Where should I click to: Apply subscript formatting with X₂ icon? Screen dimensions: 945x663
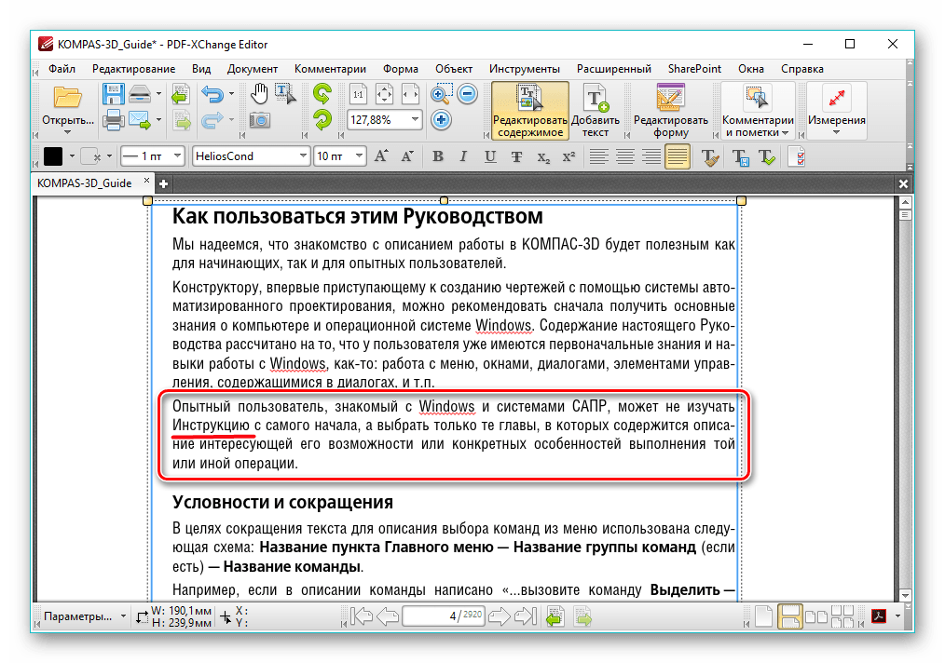pyautogui.click(x=542, y=156)
